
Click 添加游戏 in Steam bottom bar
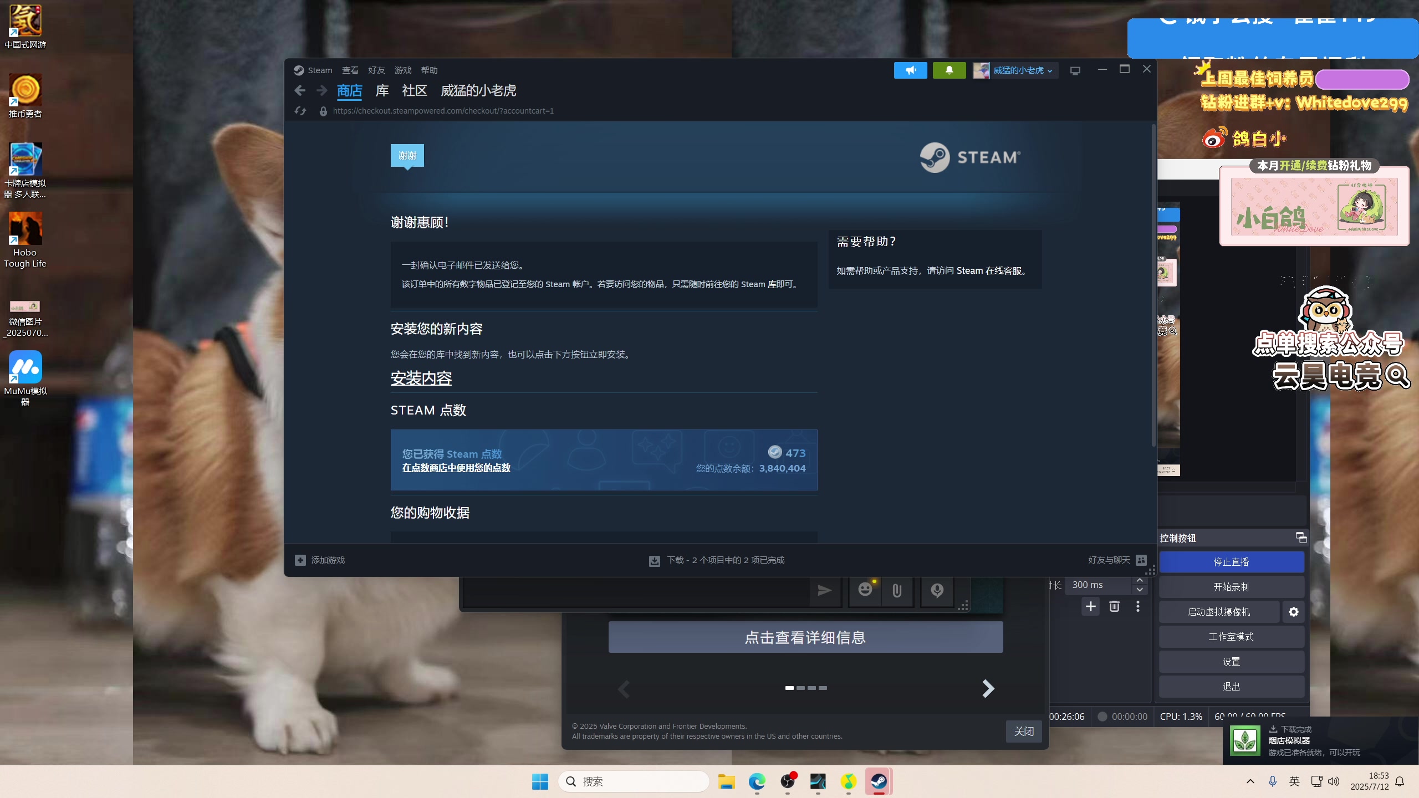tap(328, 560)
